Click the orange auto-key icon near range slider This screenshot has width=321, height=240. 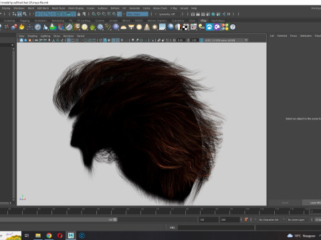[x=246, y=219]
